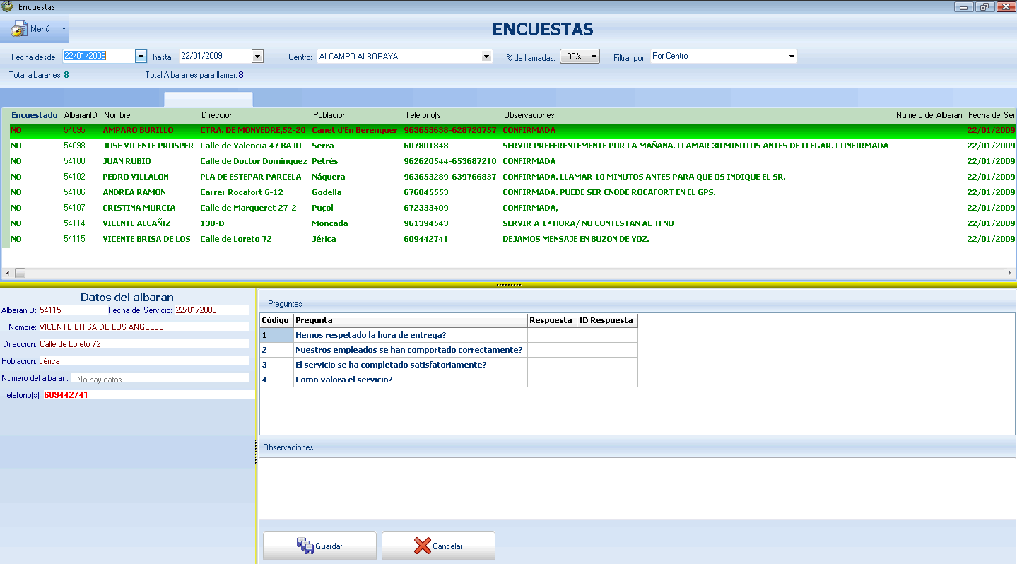Click the red X Cancelar button
This screenshot has height=564, width=1017.
[x=438, y=546]
